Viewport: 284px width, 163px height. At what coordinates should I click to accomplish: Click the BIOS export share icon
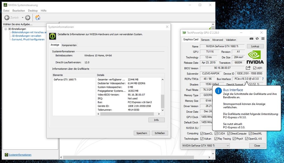(248, 68)
